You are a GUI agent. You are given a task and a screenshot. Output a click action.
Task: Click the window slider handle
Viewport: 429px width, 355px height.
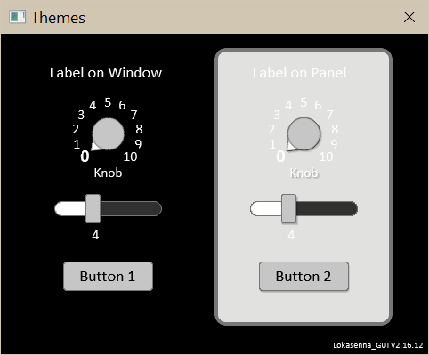pos(93,208)
